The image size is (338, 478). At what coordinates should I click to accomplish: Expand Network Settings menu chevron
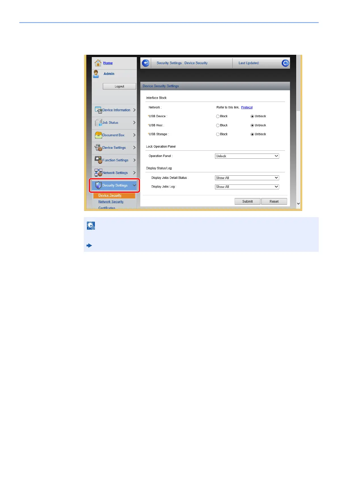pos(134,173)
